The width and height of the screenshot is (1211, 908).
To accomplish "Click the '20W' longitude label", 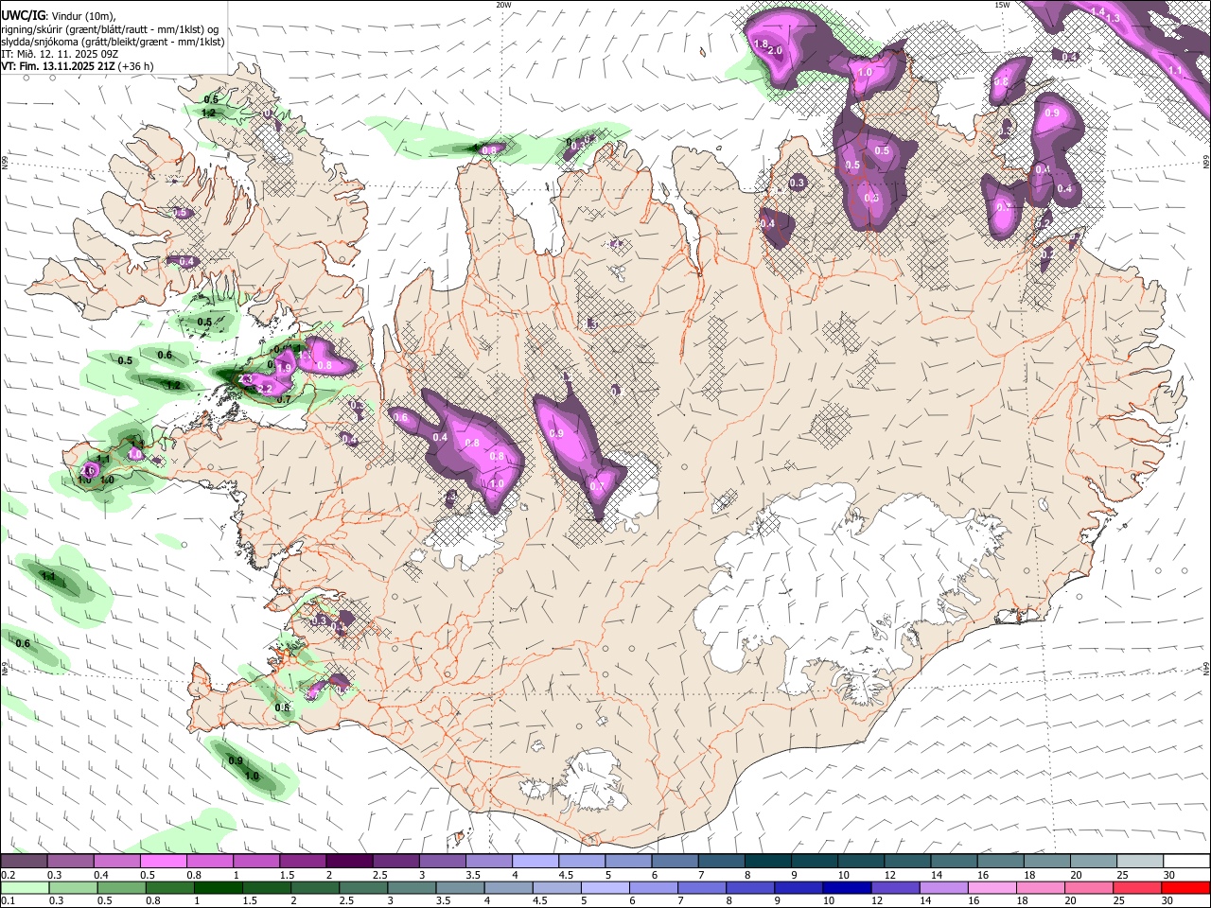I will point(503,5).
